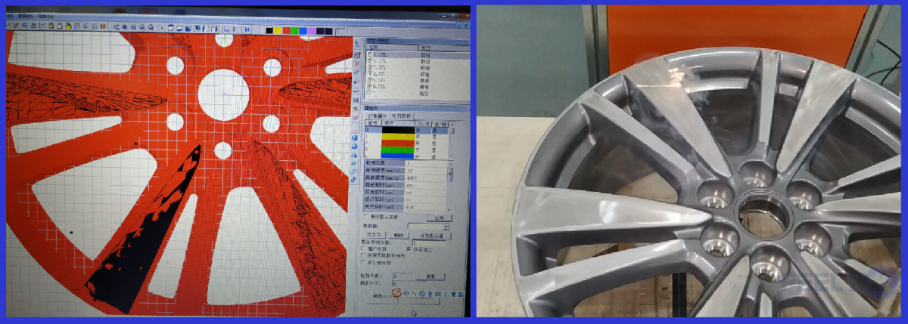
Task: Select the red pen row in pen table
Action: [x=406, y=143]
